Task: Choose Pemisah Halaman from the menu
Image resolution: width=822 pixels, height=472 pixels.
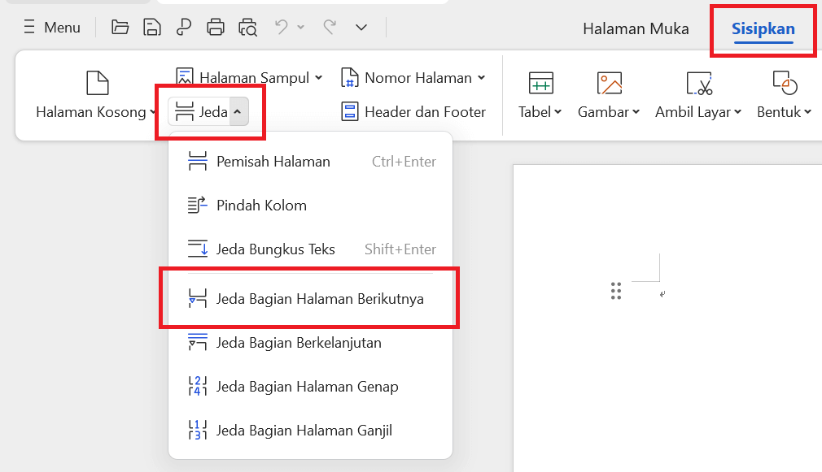Action: 273,162
